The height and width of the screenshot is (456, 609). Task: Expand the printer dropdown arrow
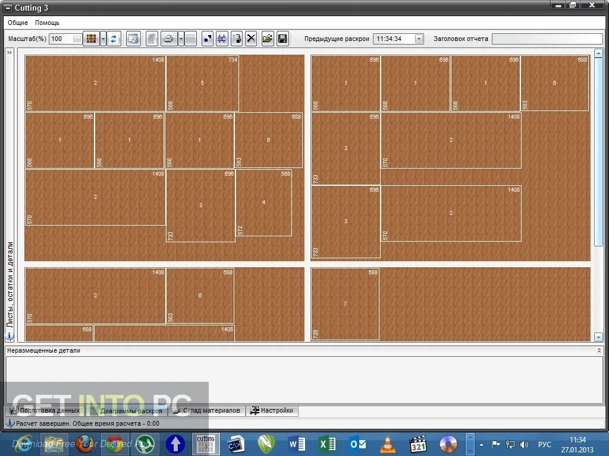pyautogui.click(x=181, y=39)
